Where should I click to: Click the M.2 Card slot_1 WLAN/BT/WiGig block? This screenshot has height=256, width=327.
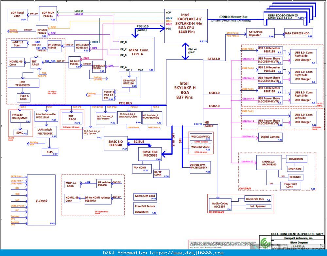[152, 118]
